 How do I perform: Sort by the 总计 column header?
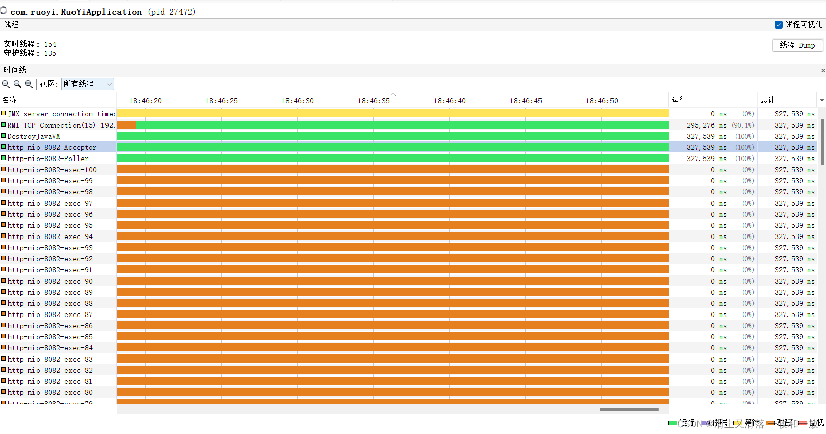click(787, 100)
